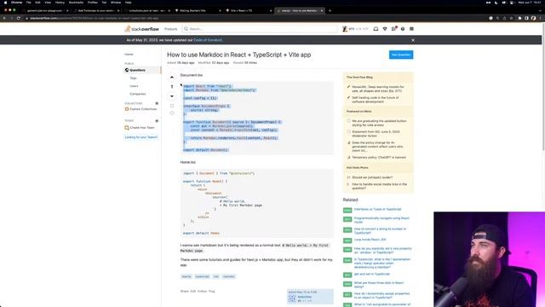Open a new browser tab with plus
Image resolution: width=545 pixels, height=307 pixels.
pos(330,10)
